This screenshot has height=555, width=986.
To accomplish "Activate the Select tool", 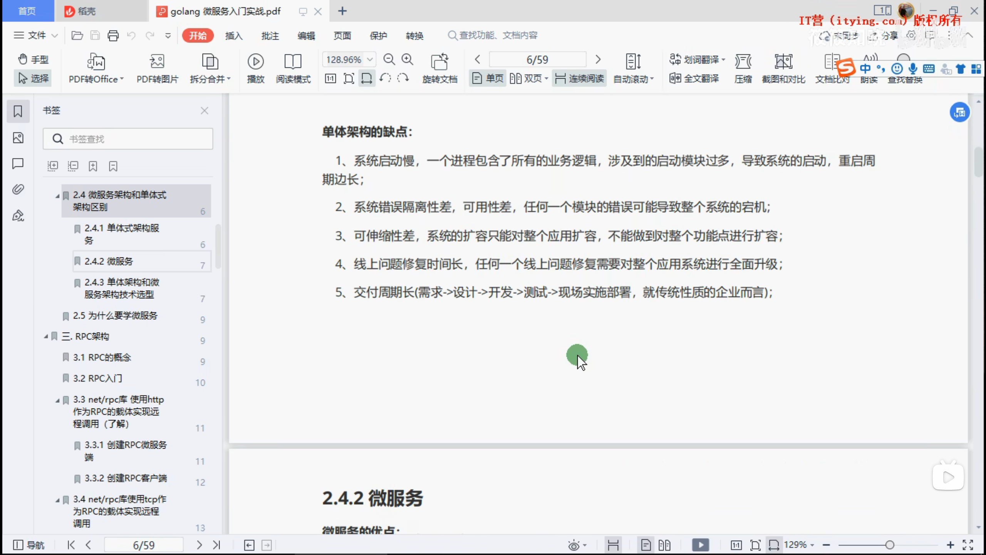I will coord(33,78).
